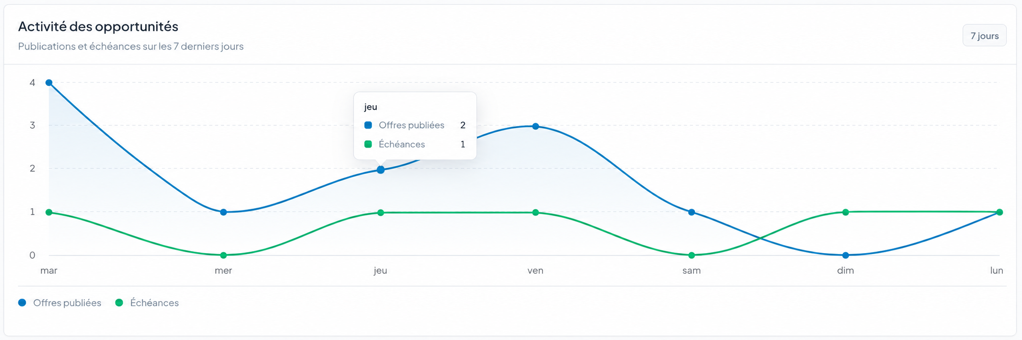The image size is (1022, 340).
Task: Click the "jeu" x-axis label
Action: pos(381,270)
